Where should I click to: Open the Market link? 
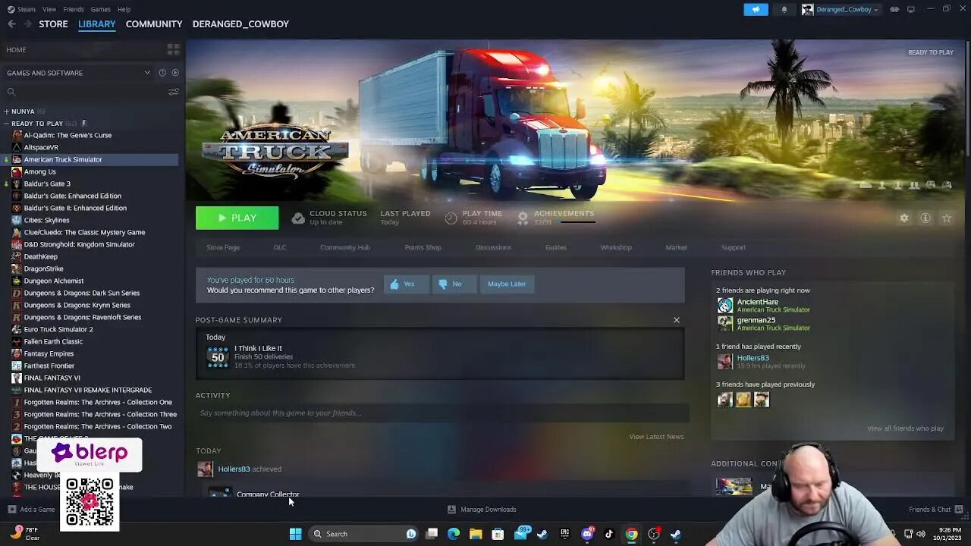click(676, 247)
